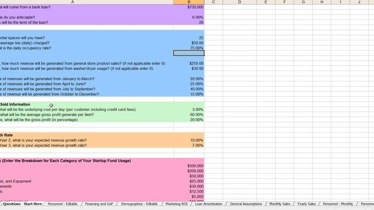Select the $250.00 general store revenue cell
The image size is (374, 210).
pos(189,64)
